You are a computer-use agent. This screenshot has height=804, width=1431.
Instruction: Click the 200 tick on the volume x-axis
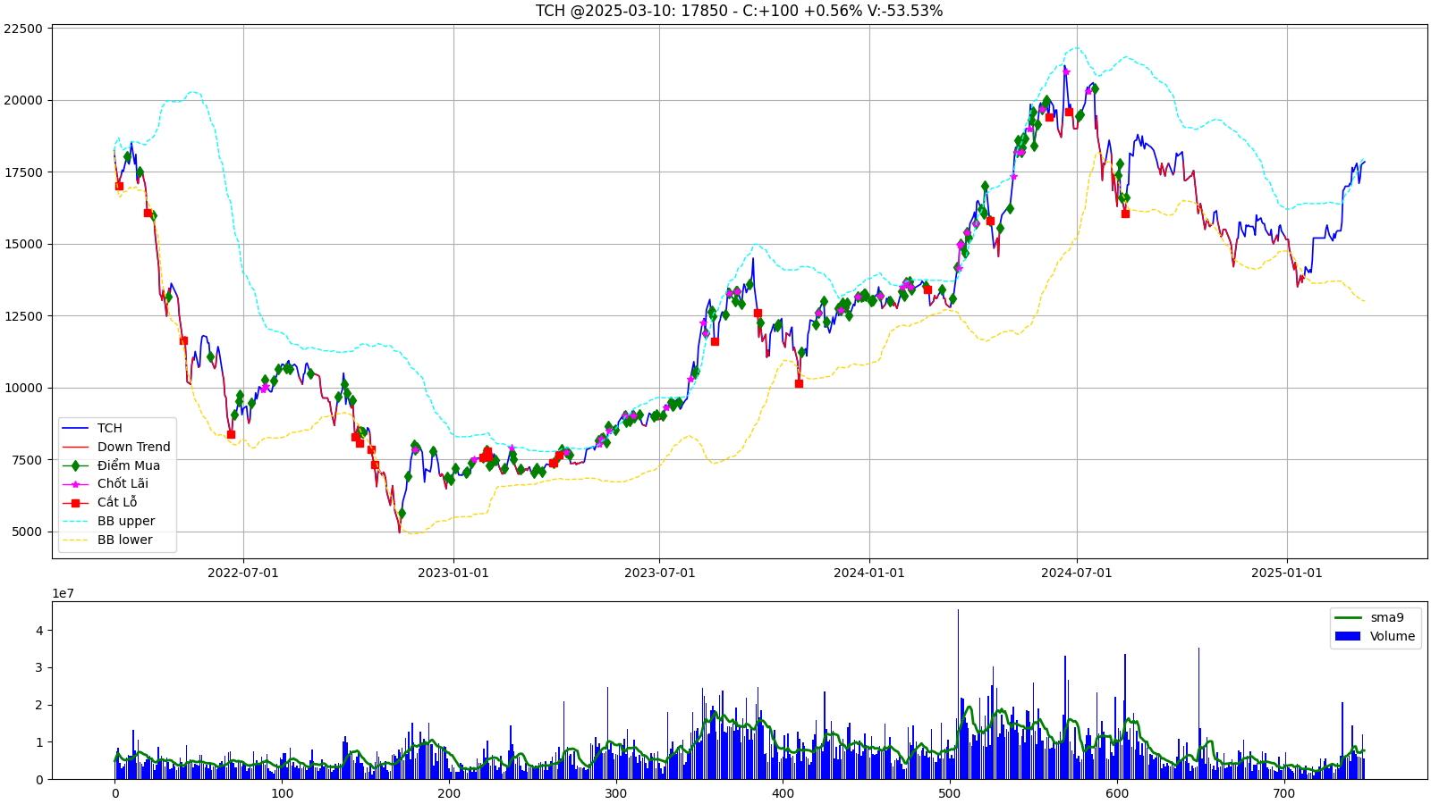(449, 793)
